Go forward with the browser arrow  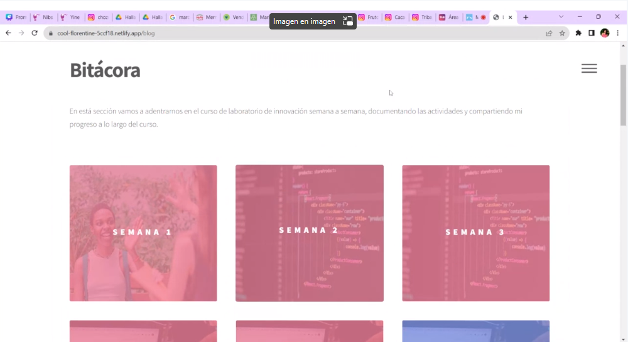pyautogui.click(x=21, y=33)
